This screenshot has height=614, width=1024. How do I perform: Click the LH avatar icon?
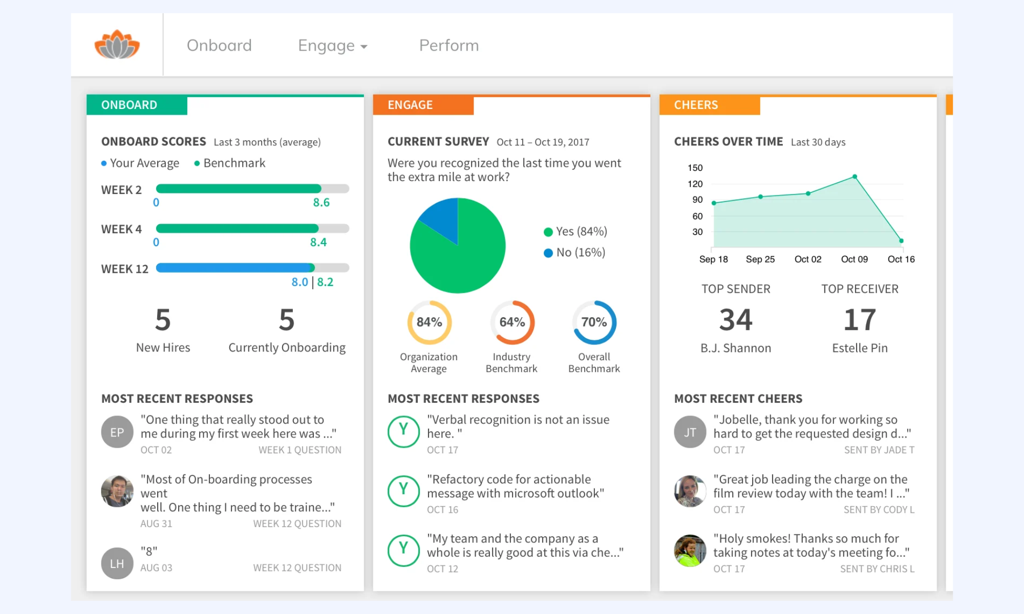click(117, 563)
